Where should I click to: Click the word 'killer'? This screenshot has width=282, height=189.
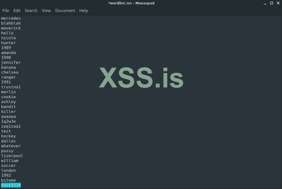8,112
